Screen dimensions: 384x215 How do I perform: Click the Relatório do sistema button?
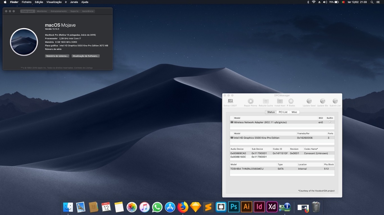[x=57, y=56]
